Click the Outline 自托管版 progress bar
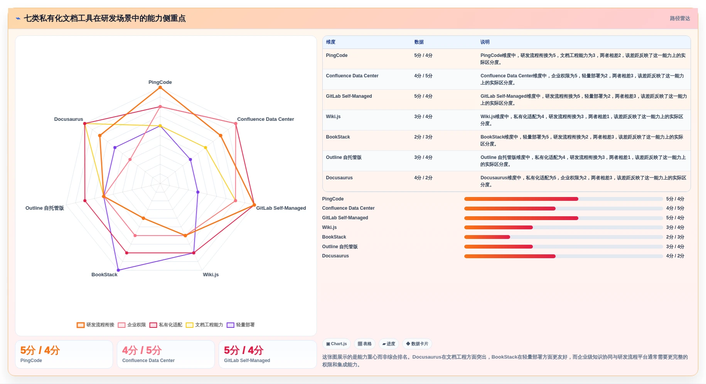The width and height of the screenshot is (706, 384). (x=563, y=247)
